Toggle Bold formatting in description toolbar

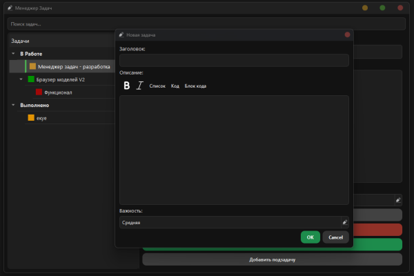click(x=127, y=86)
